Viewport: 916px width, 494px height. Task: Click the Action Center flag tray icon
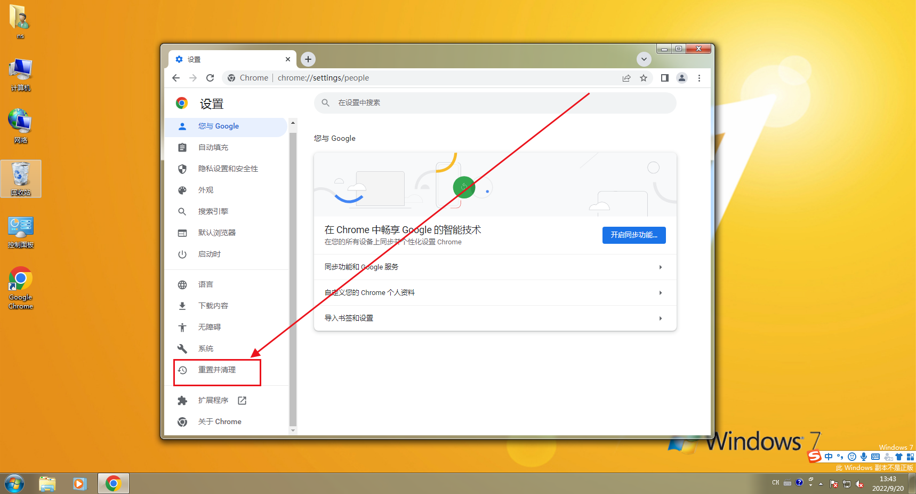[834, 484]
